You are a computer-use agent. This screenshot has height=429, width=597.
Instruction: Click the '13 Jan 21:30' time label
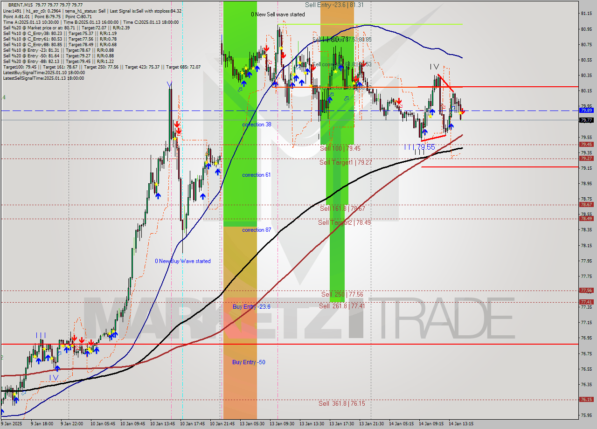click(x=371, y=424)
